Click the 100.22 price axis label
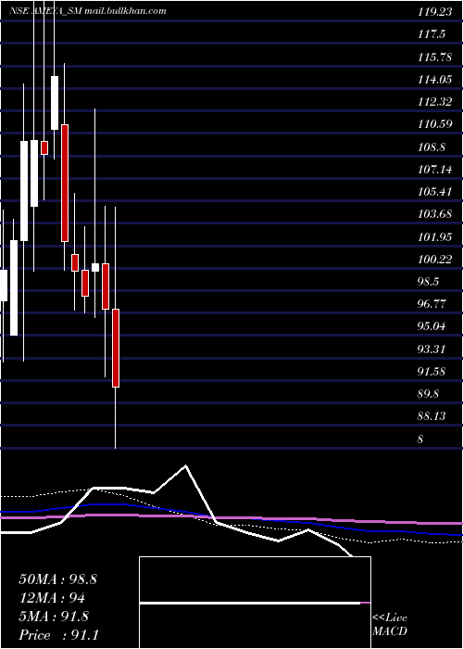 [434, 260]
